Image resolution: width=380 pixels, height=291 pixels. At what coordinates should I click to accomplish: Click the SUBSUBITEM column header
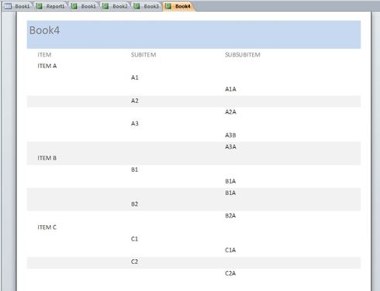[243, 55]
